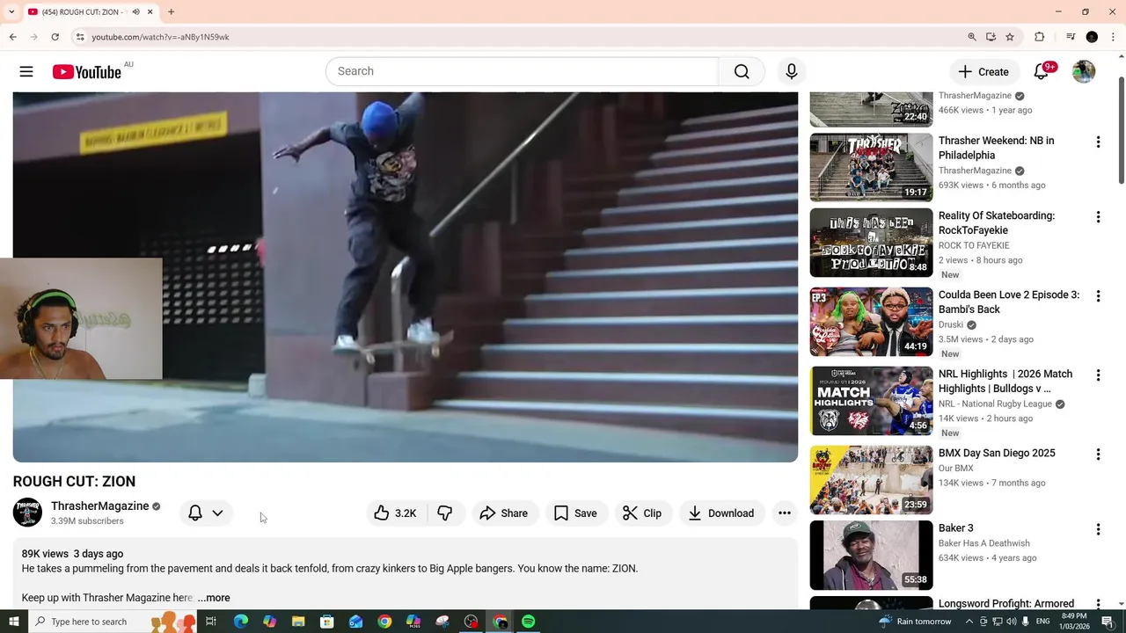Open YouTube notifications bell
This screenshot has height=633, width=1126.
pyautogui.click(x=1042, y=72)
